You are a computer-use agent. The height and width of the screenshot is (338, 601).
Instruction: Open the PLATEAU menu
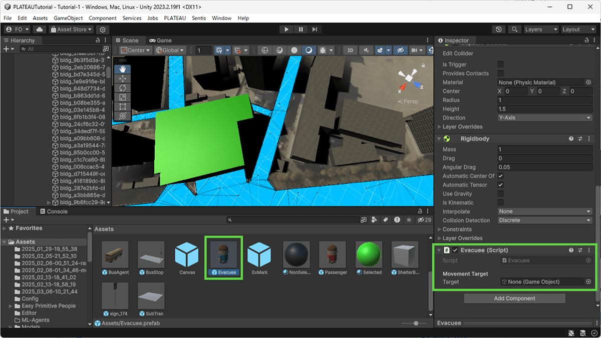coord(175,18)
